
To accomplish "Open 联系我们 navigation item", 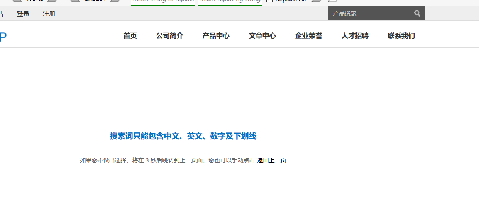I will point(401,36).
